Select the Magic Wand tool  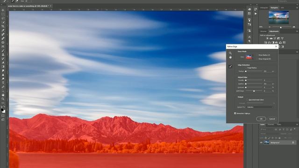(x=3, y=22)
